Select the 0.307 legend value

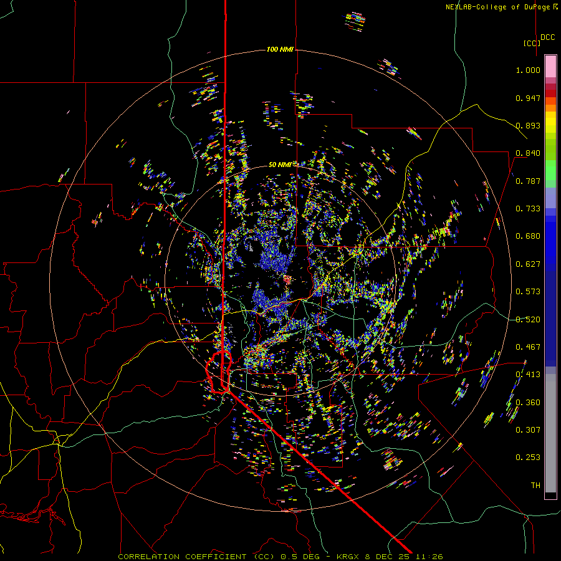pos(528,430)
